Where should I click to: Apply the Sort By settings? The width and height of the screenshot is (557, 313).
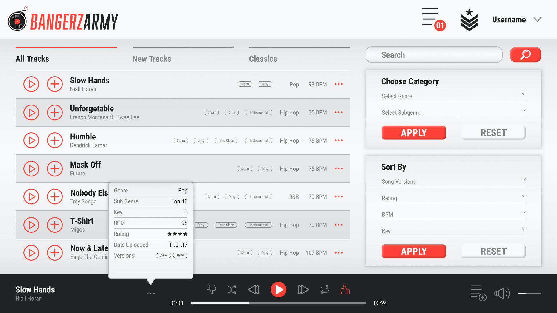[x=414, y=251]
